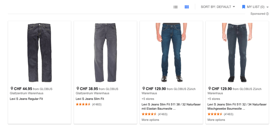Click dark Regular Fit jeans thumbnail

(x=39, y=53)
